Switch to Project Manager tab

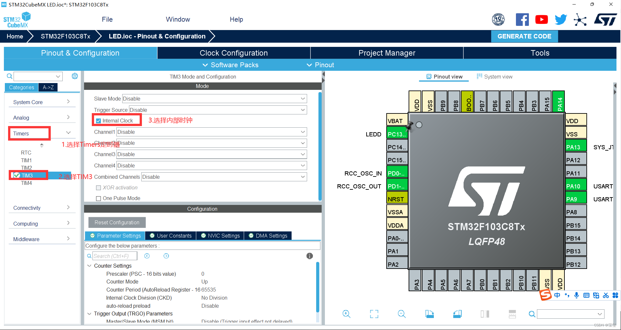click(387, 53)
